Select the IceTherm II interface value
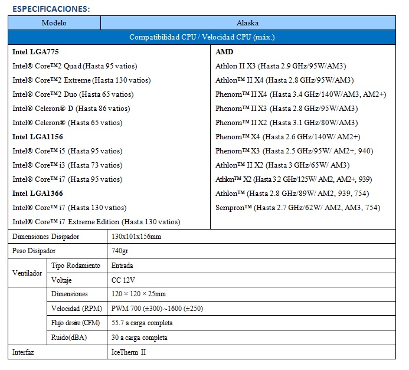Viewport: 409px width, 370px height. point(129,352)
